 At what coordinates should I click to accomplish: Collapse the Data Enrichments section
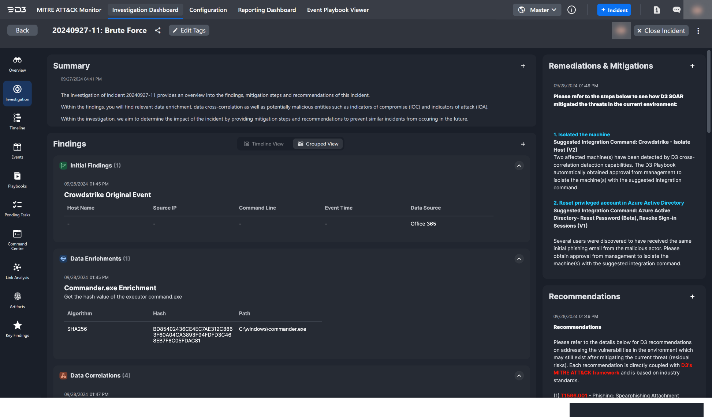[519, 259]
